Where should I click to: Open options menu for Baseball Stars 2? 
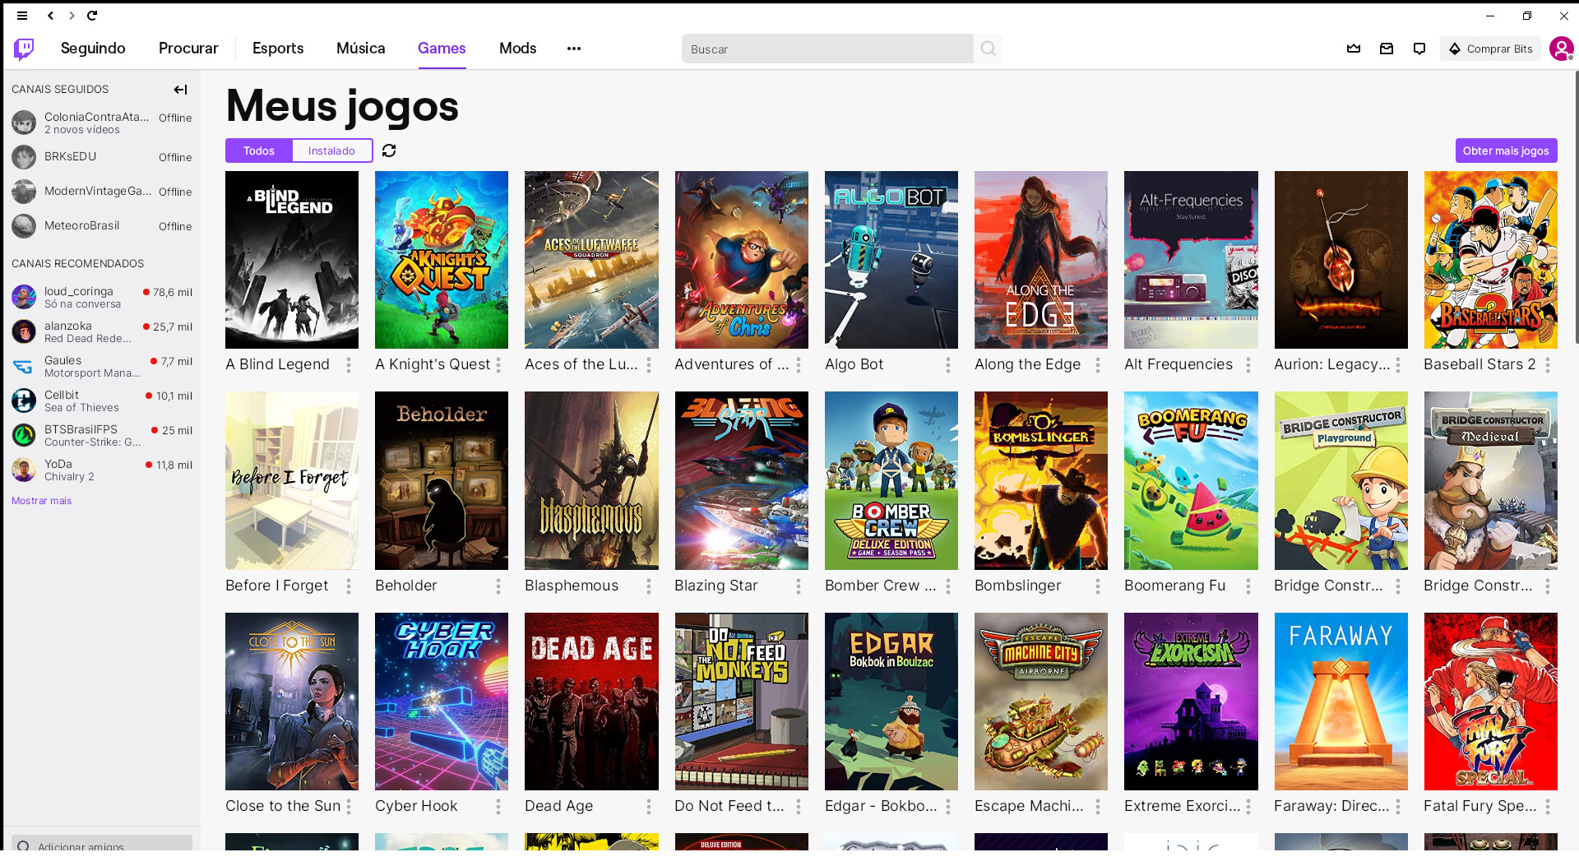1548,365
